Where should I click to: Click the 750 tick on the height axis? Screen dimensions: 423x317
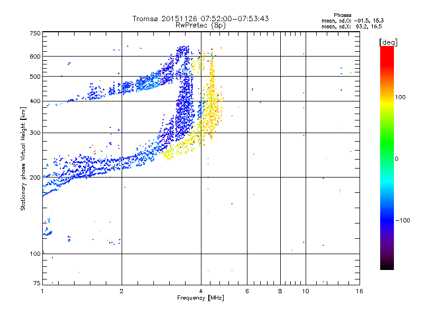pyautogui.click(x=35, y=33)
